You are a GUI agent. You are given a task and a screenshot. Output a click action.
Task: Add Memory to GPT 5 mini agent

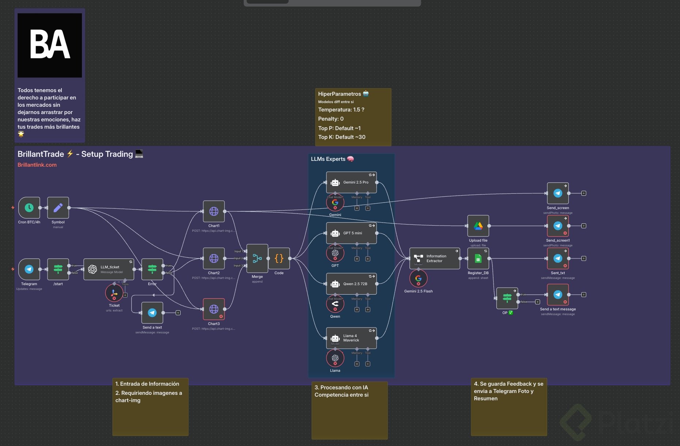pyautogui.click(x=357, y=259)
